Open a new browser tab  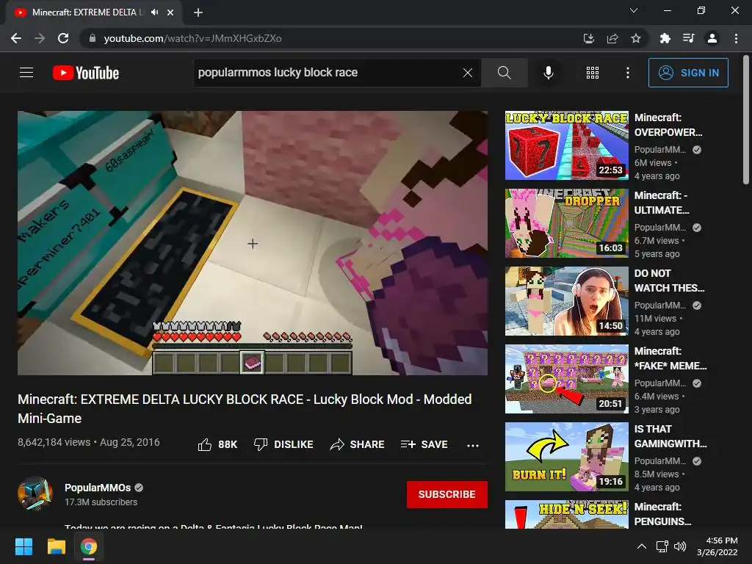click(x=198, y=12)
